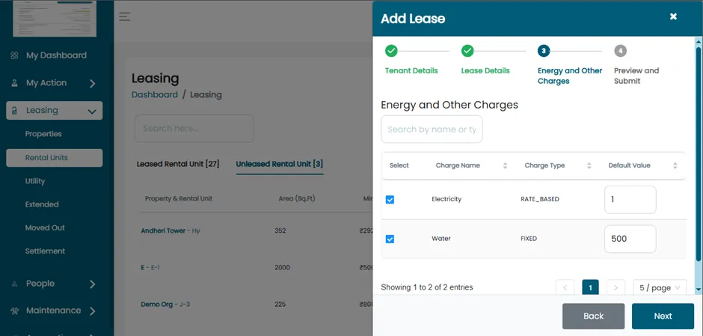Image resolution: width=703 pixels, height=336 pixels.
Task: Open the Moved Out submenu item
Action: 45,228
